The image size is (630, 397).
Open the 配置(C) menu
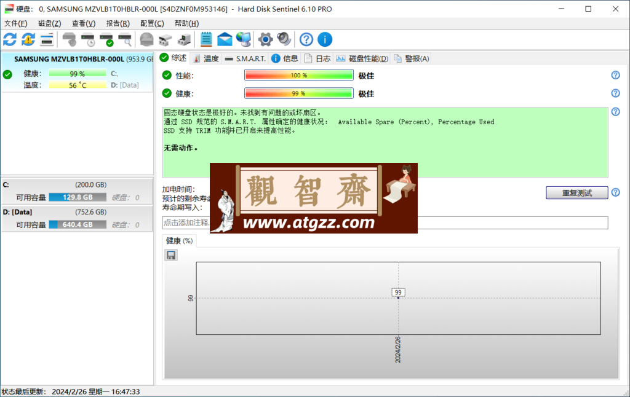point(152,23)
